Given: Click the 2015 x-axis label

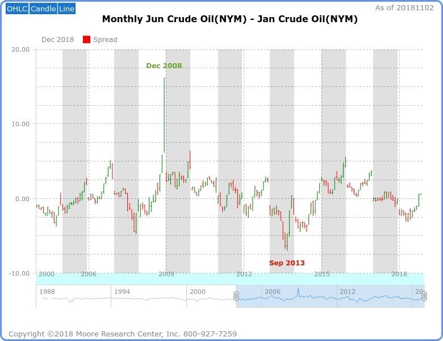Looking at the screenshot, I should coord(322,274).
